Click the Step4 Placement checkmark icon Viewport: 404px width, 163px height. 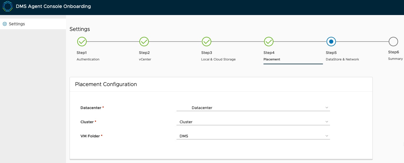coord(269,42)
